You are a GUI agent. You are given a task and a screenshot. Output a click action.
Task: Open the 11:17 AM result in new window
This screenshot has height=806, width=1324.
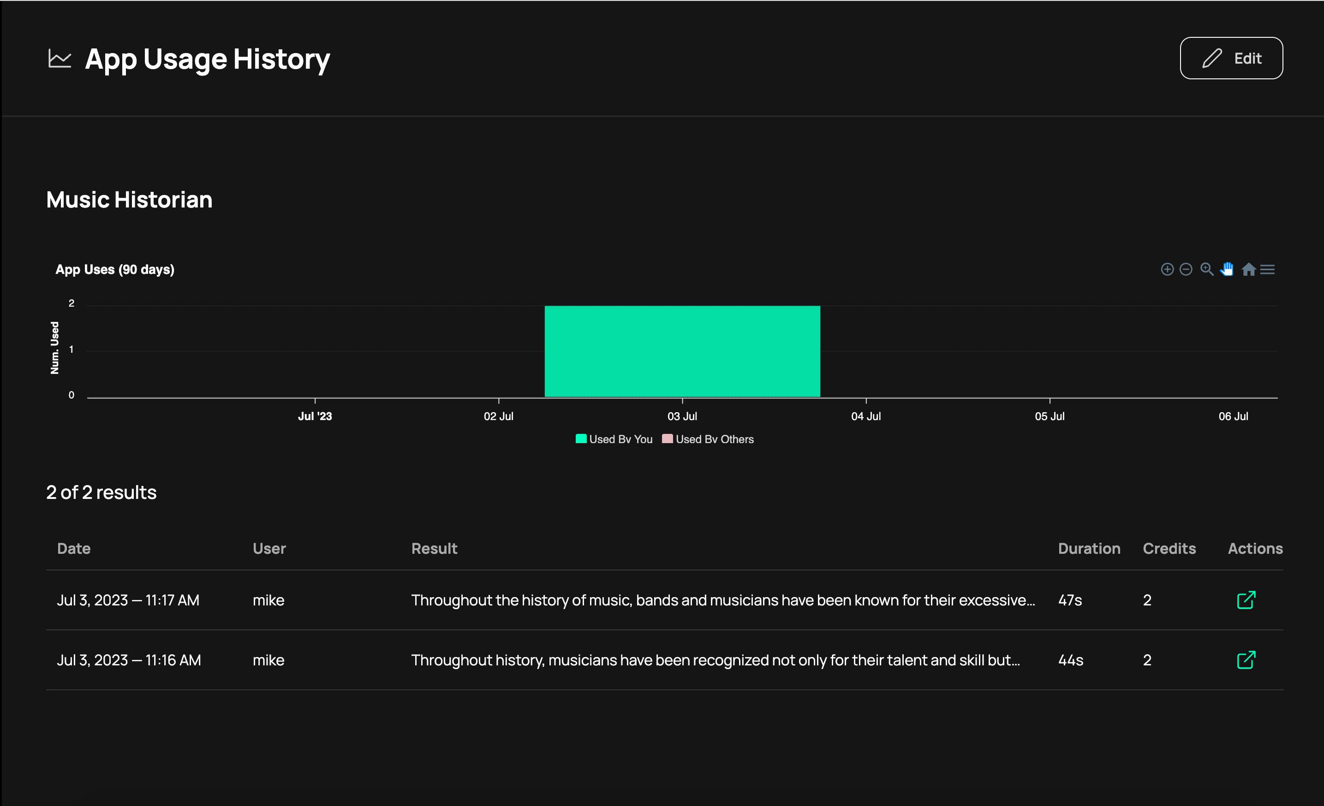[1246, 600]
